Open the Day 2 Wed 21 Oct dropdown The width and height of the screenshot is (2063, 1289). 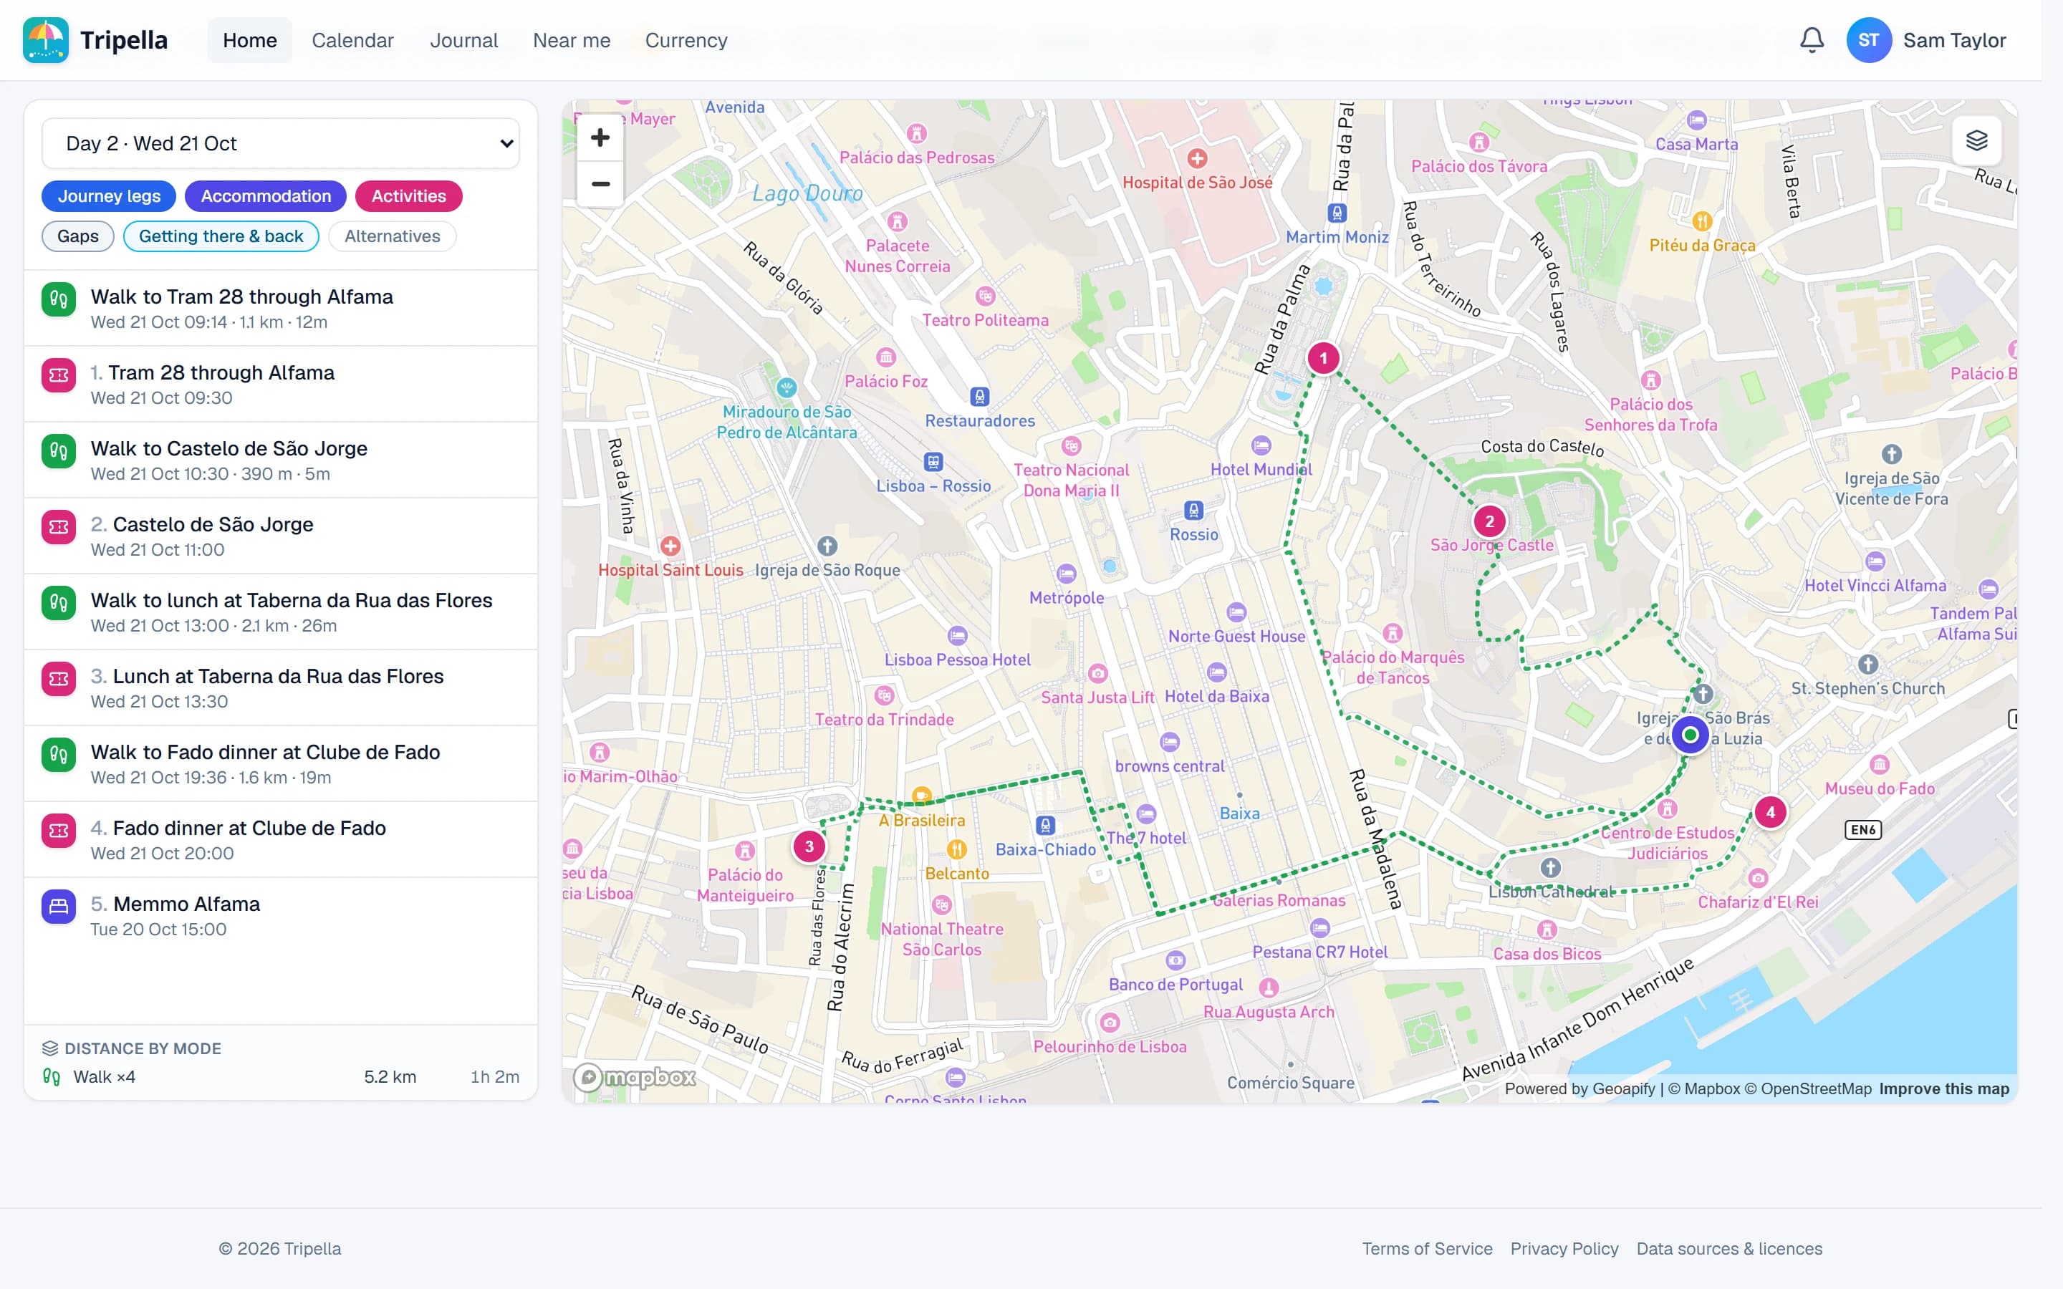[281, 143]
